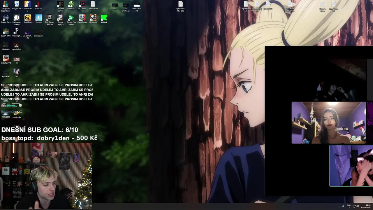Select the kyotrapas file icon
Viewport: 373px width, 210px height.
[x=6, y=74]
